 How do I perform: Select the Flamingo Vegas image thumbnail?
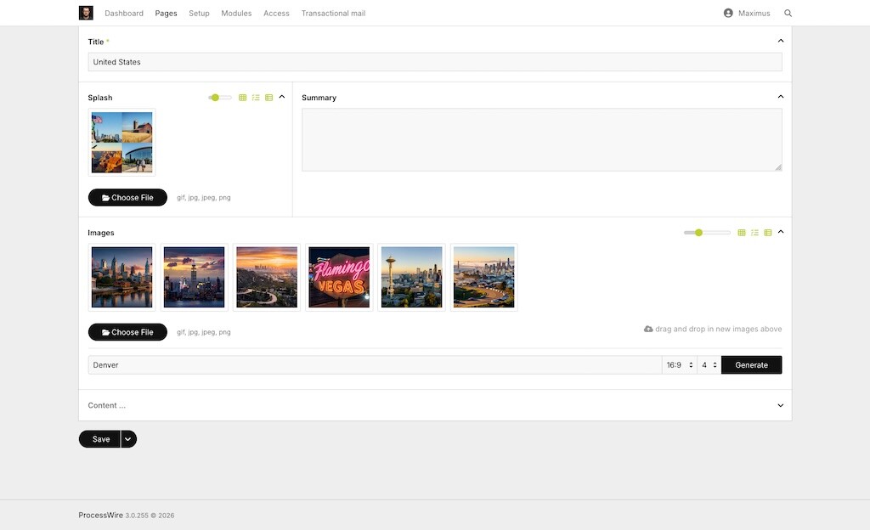[x=339, y=277]
